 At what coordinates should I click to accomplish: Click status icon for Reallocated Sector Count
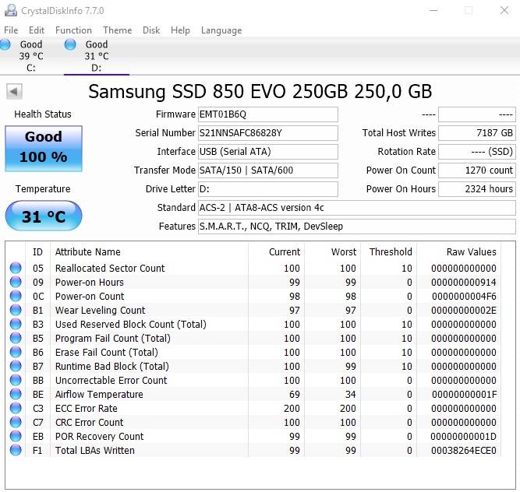tap(16, 269)
